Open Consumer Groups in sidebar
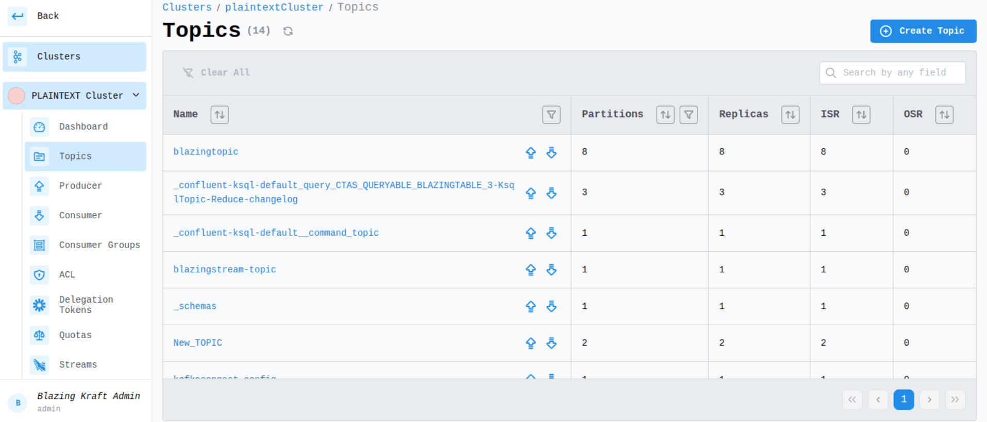 (x=99, y=245)
